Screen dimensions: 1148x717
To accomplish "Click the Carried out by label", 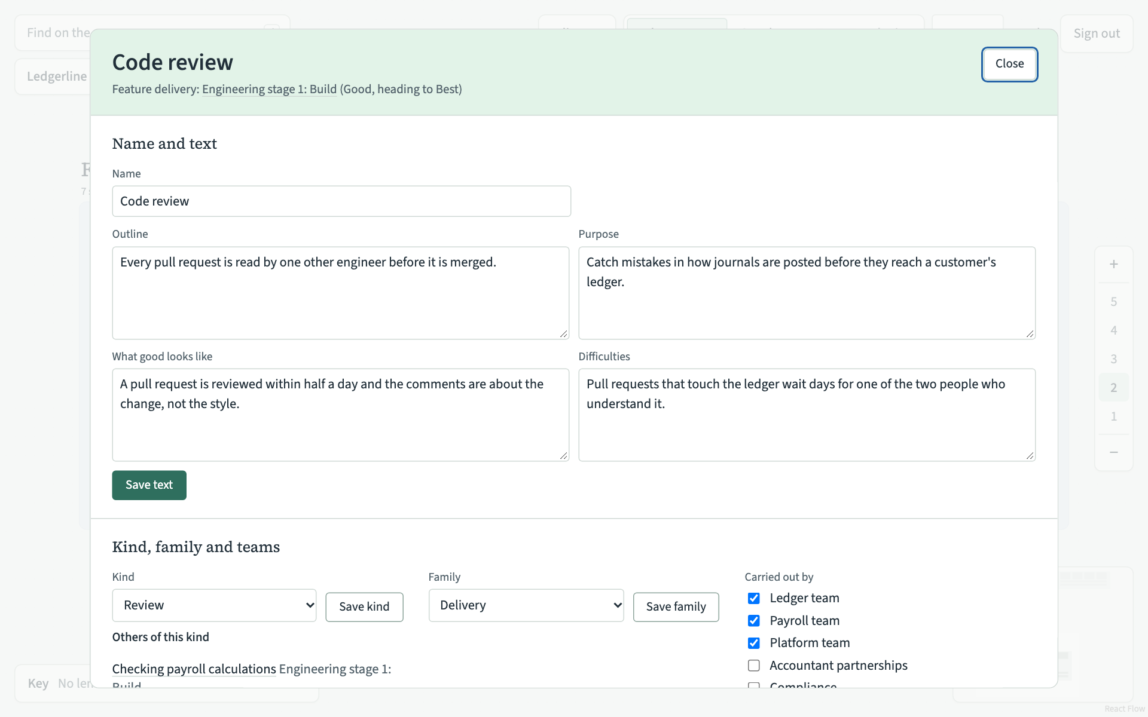I will click(778, 577).
